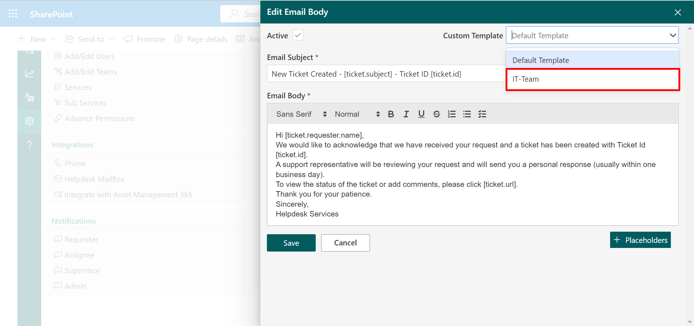The width and height of the screenshot is (694, 326).
Task: Open the Normal text size dropdown
Action: (x=357, y=114)
